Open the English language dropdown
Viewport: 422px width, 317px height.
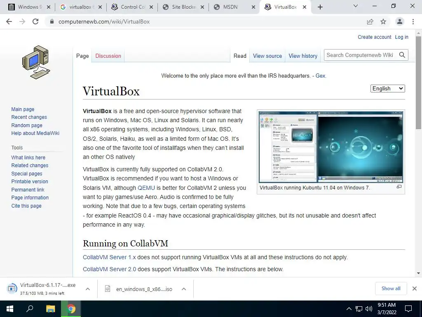[387, 88]
